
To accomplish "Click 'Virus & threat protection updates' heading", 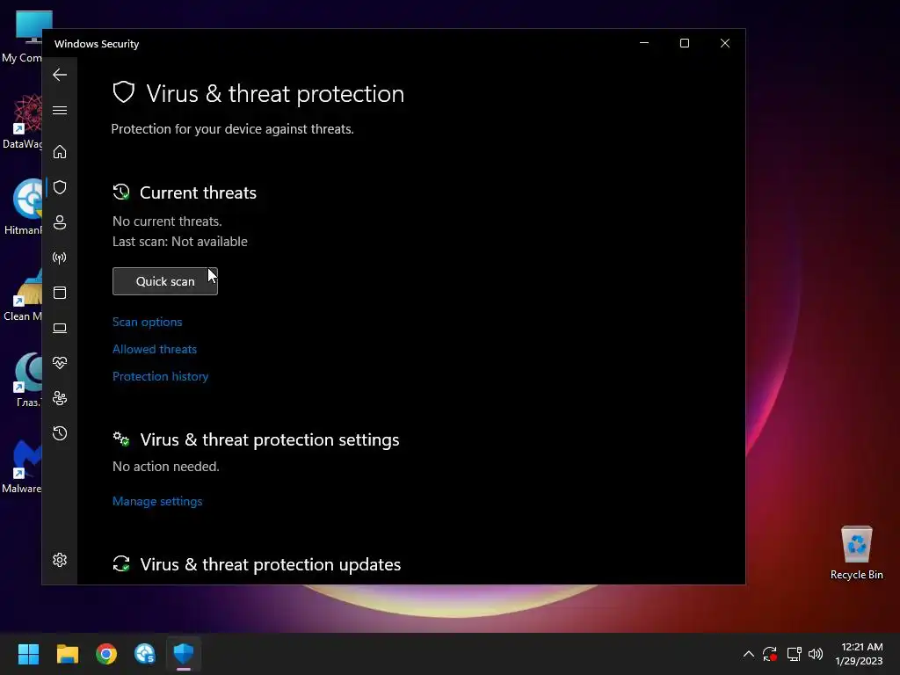I will click(271, 564).
